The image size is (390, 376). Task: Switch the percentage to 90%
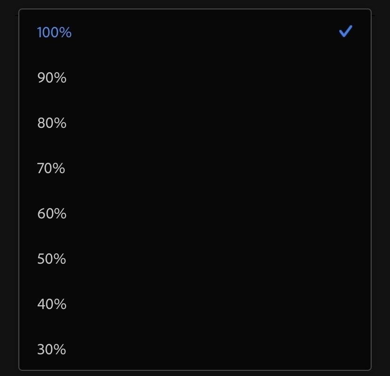tap(195, 77)
